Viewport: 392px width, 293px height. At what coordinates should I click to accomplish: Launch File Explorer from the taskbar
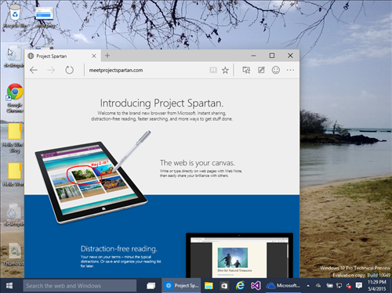[x=209, y=286]
